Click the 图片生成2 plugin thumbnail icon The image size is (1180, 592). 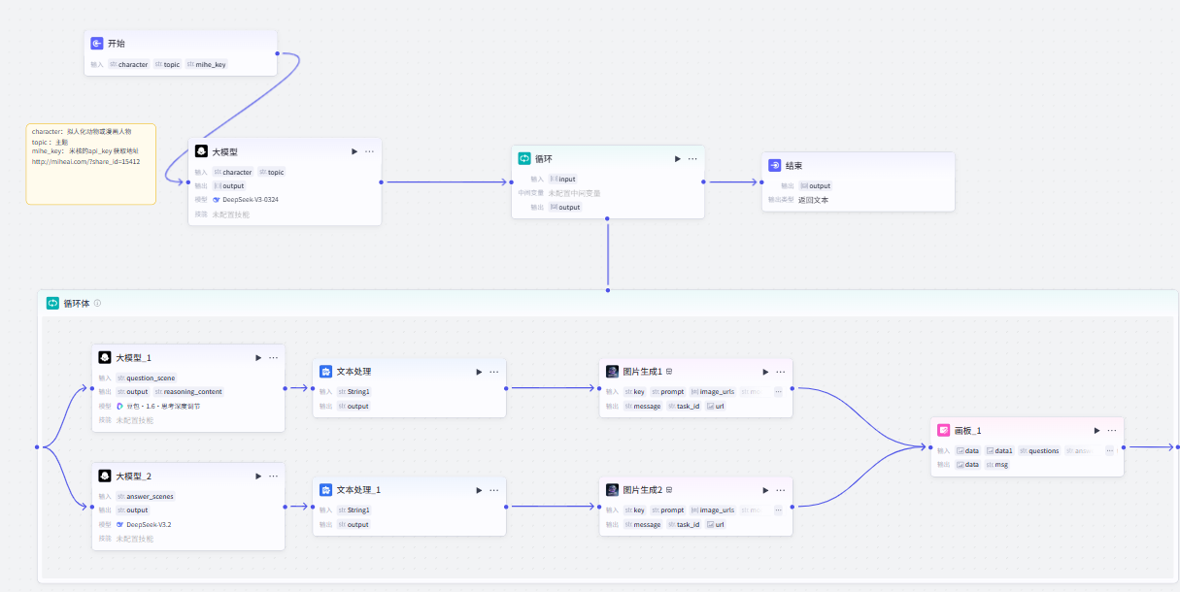pos(613,490)
